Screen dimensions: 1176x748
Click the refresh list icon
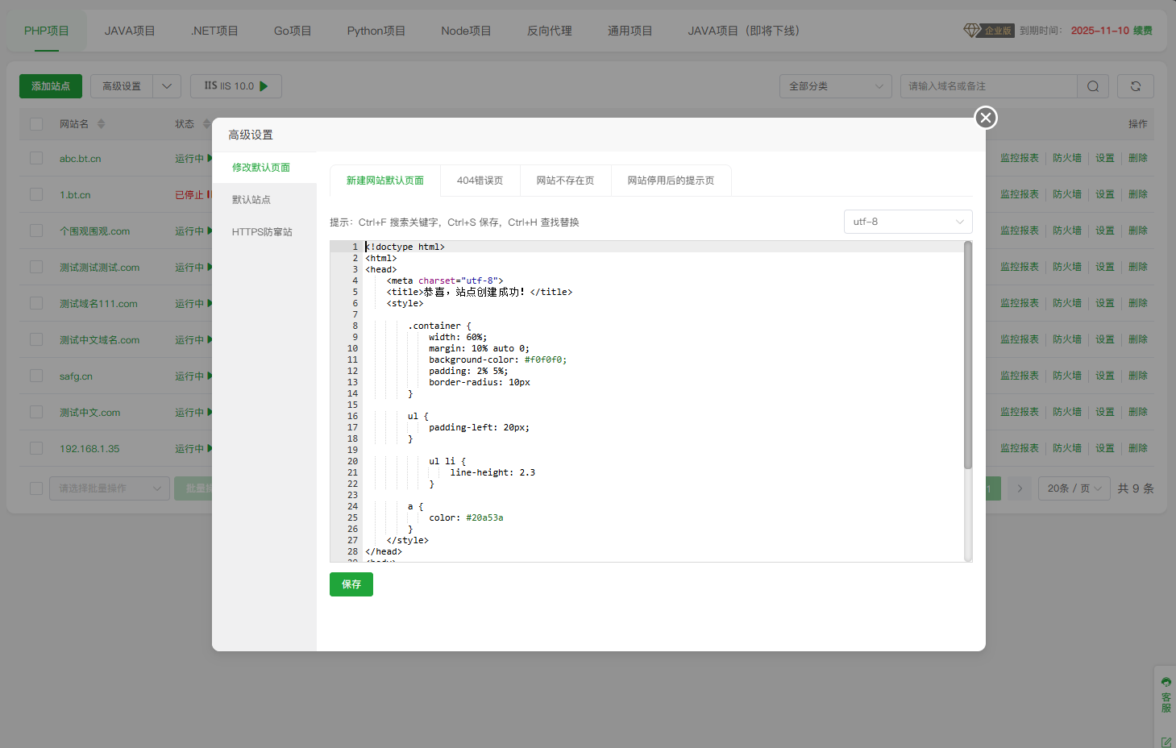coord(1136,86)
